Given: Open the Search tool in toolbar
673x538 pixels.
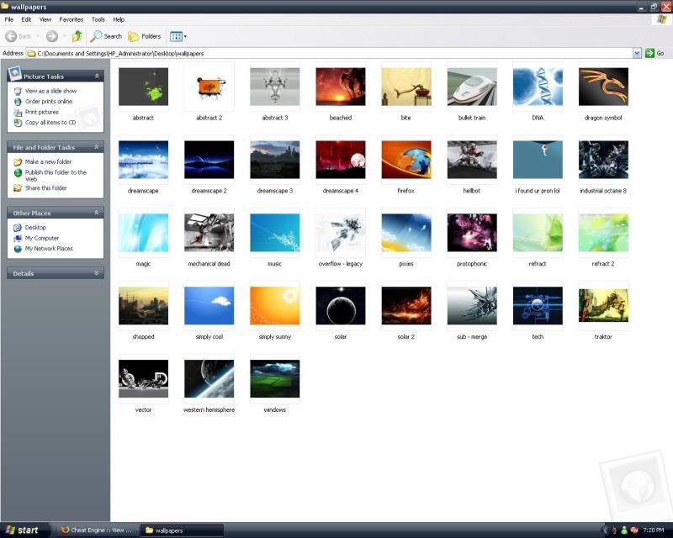Looking at the screenshot, I should [107, 36].
